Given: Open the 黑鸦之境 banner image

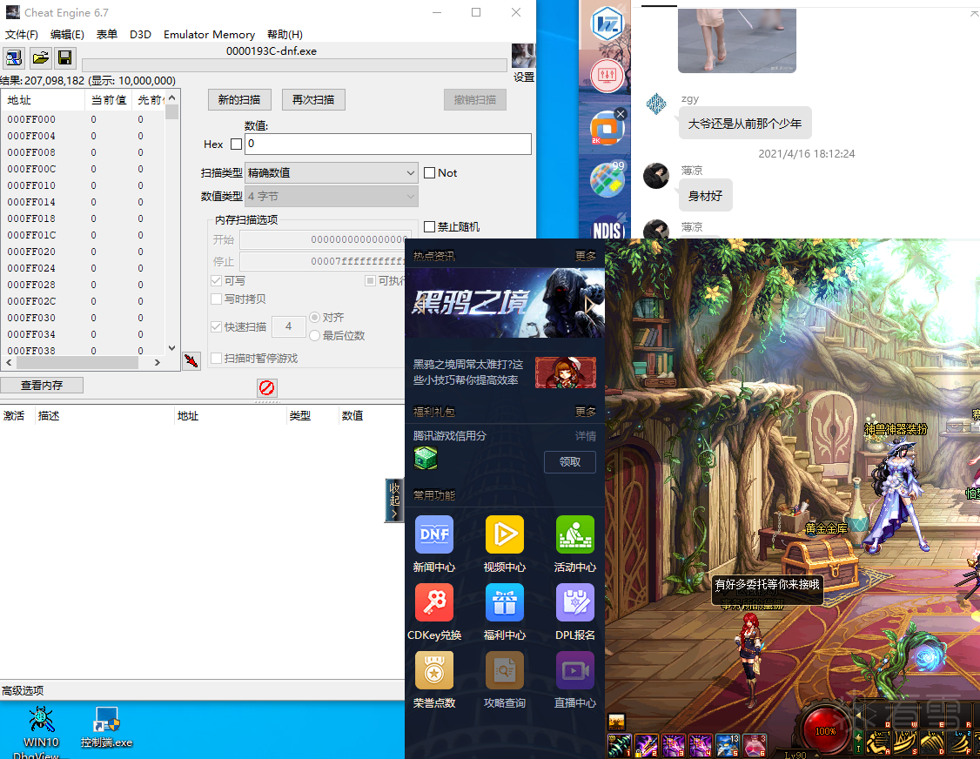Looking at the screenshot, I should [x=505, y=303].
